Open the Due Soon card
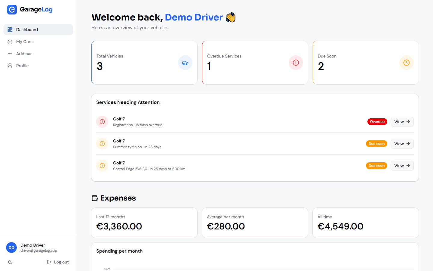 (x=366, y=63)
